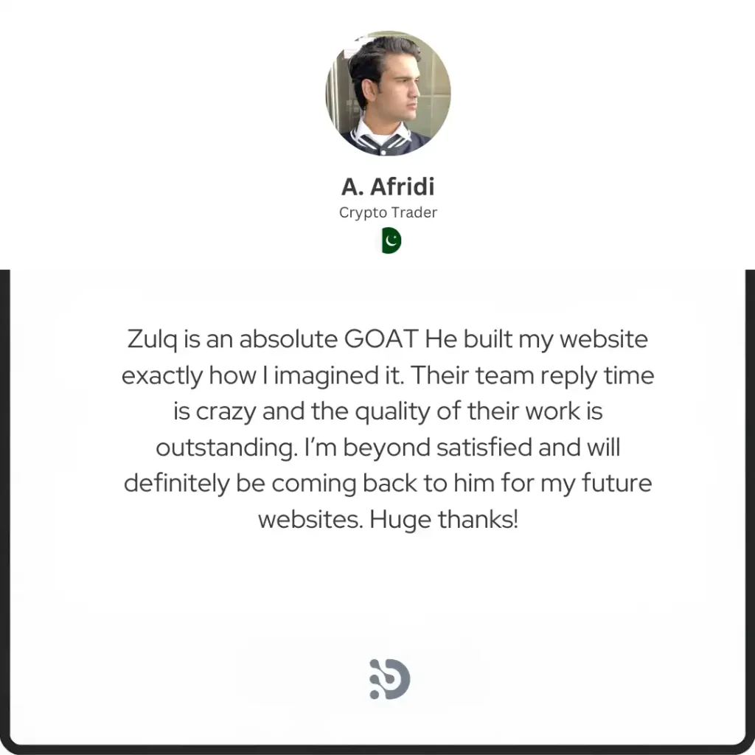The width and height of the screenshot is (755, 755).
Task: Click the white crescent inside the flag icon
Action: click(392, 240)
